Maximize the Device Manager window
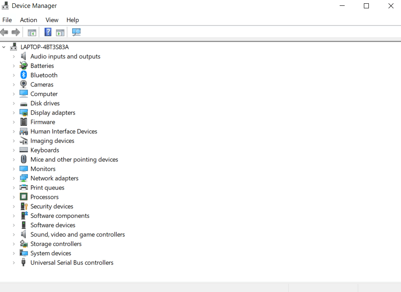Image resolution: width=401 pixels, height=292 pixels. (366, 6)
